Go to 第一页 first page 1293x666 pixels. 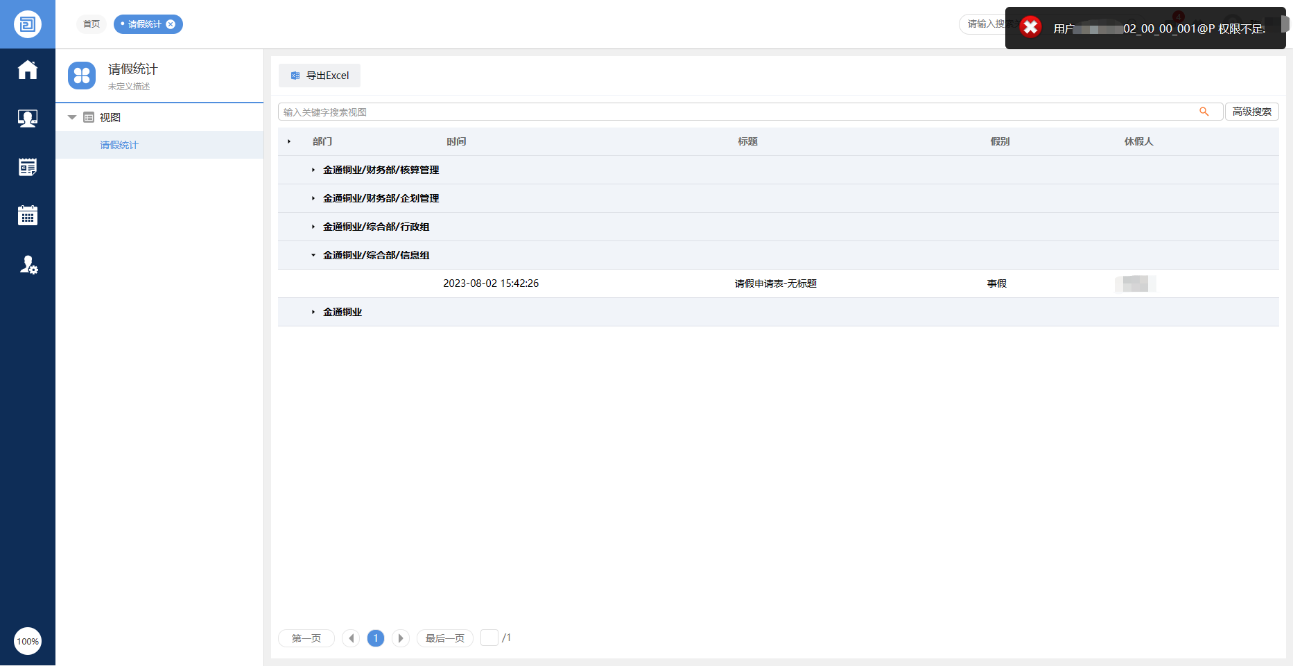(306, 638)
